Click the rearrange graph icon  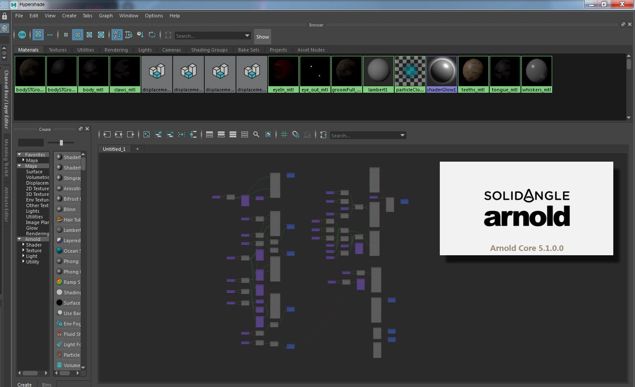[x=182, y=135]
